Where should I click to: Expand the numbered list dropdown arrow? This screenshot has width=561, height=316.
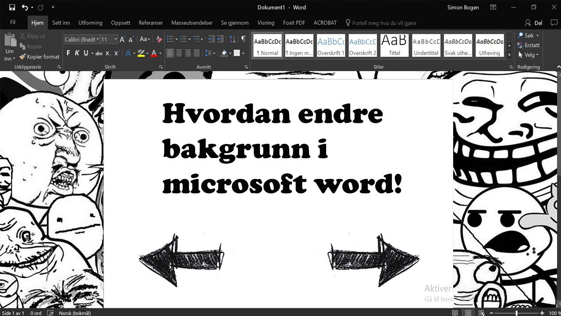coord(189,39)
